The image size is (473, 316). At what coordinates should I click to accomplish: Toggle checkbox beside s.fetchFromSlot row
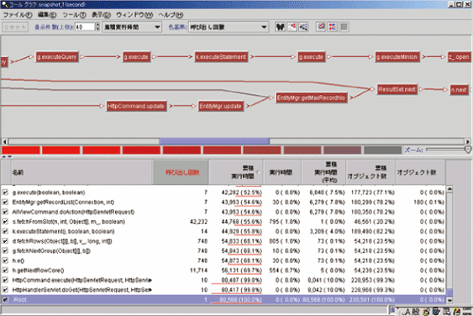coord(5,222)
